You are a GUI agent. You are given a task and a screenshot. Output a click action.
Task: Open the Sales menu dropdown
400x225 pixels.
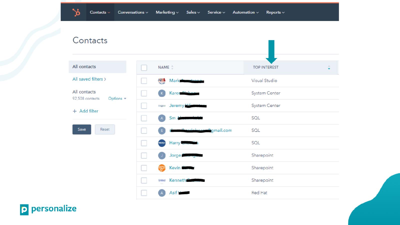(193, 12)
